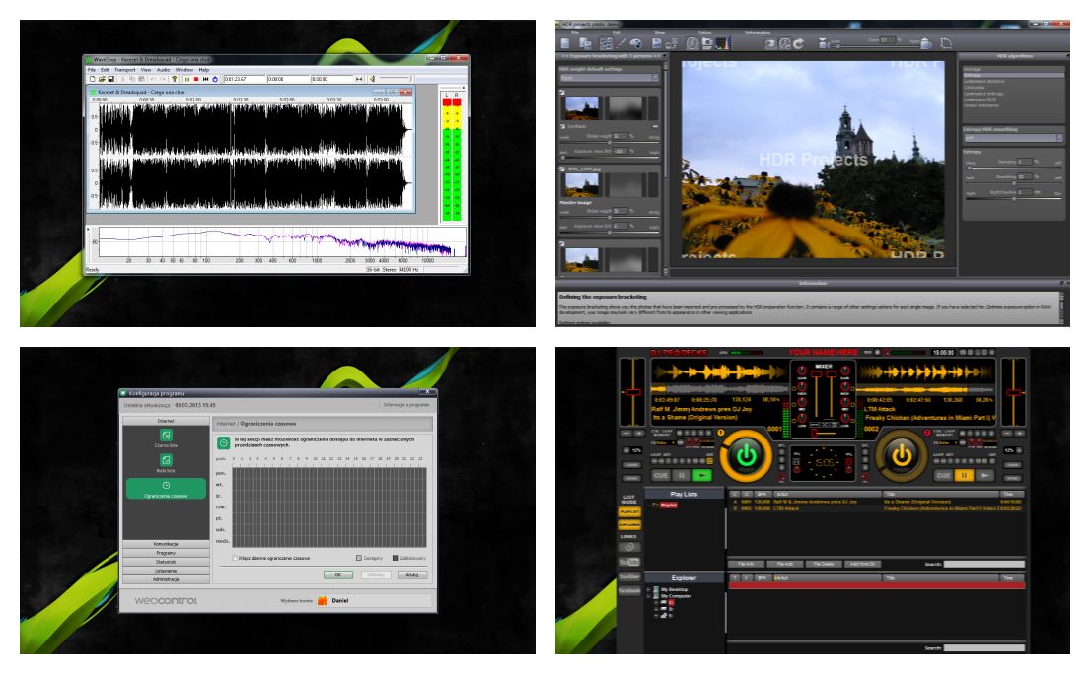The width and height of the screenshot is (1090, 674).
Task: Adjust the WaveShop volume slider
Action: [396, 79]
